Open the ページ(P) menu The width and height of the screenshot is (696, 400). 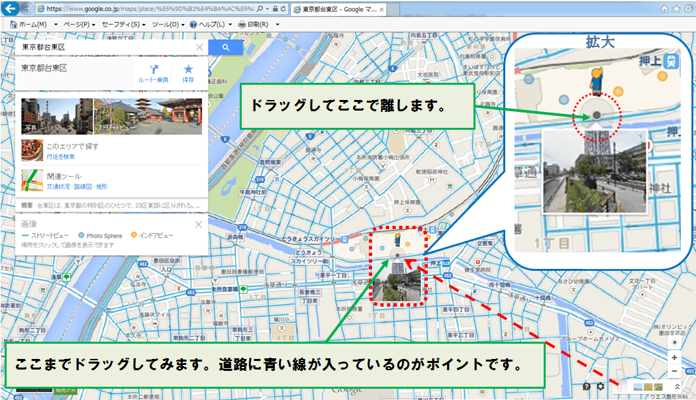[79, 25]
